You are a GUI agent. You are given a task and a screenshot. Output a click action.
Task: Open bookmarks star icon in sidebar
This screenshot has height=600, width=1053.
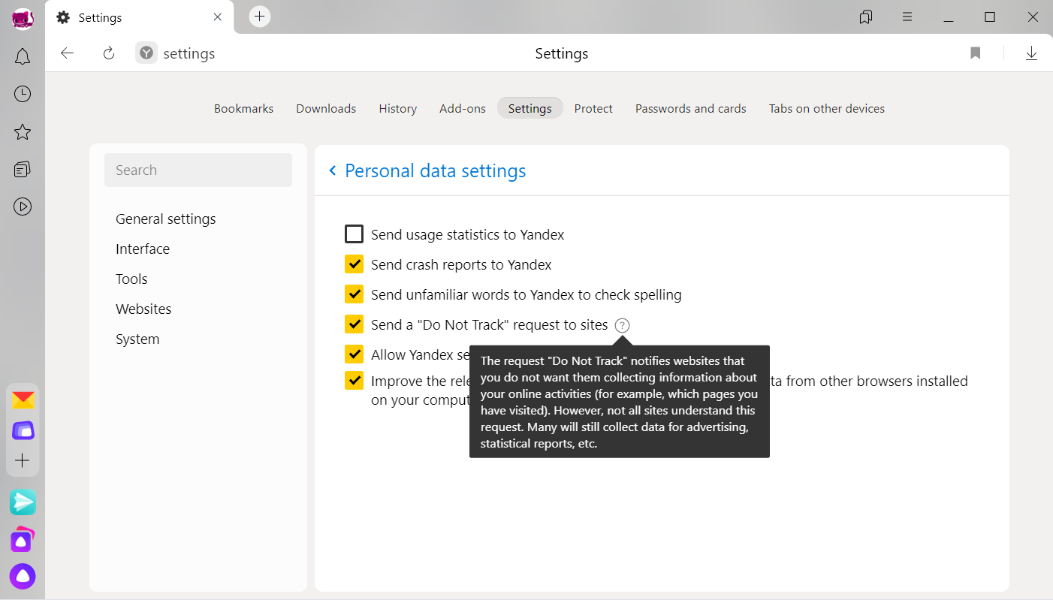(x=23, y=132)
